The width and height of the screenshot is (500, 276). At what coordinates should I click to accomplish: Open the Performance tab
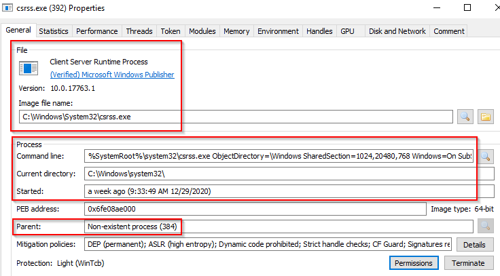(97, 31)
